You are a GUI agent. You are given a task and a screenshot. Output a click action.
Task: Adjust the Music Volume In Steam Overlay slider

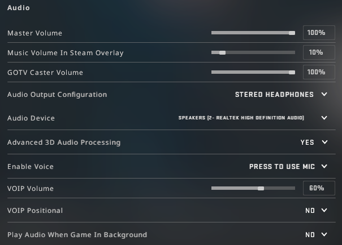(253, 53)
